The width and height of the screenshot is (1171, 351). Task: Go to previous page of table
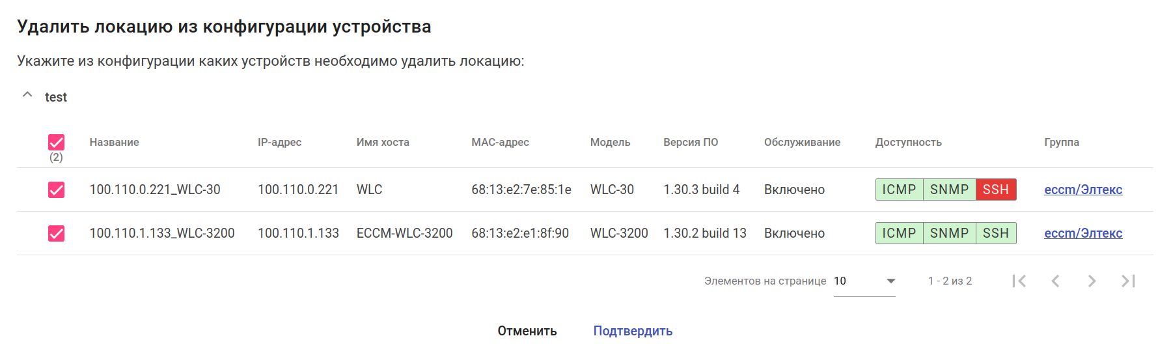pos(1055,281)
